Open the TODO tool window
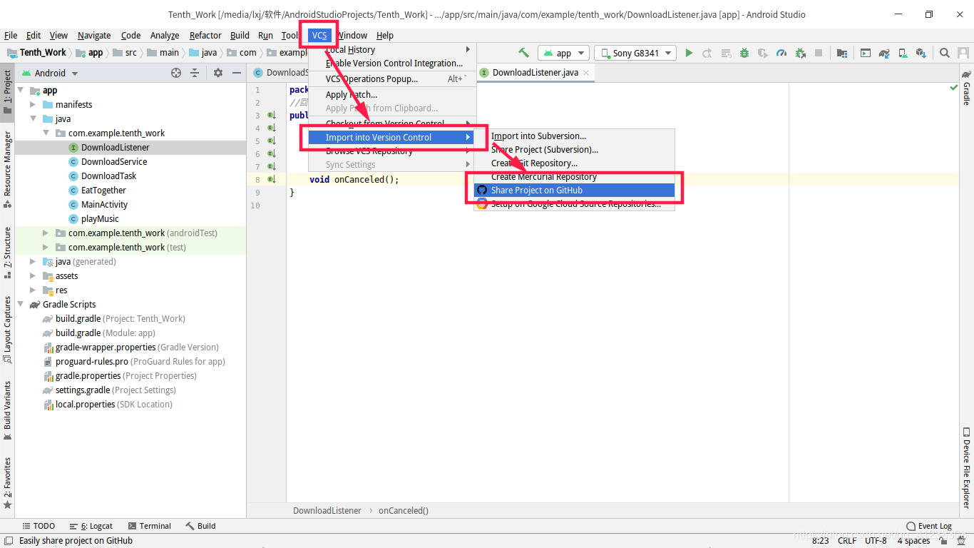Image resolution: width=974 pixels, height=548 pixels. [x=39, y=526]
